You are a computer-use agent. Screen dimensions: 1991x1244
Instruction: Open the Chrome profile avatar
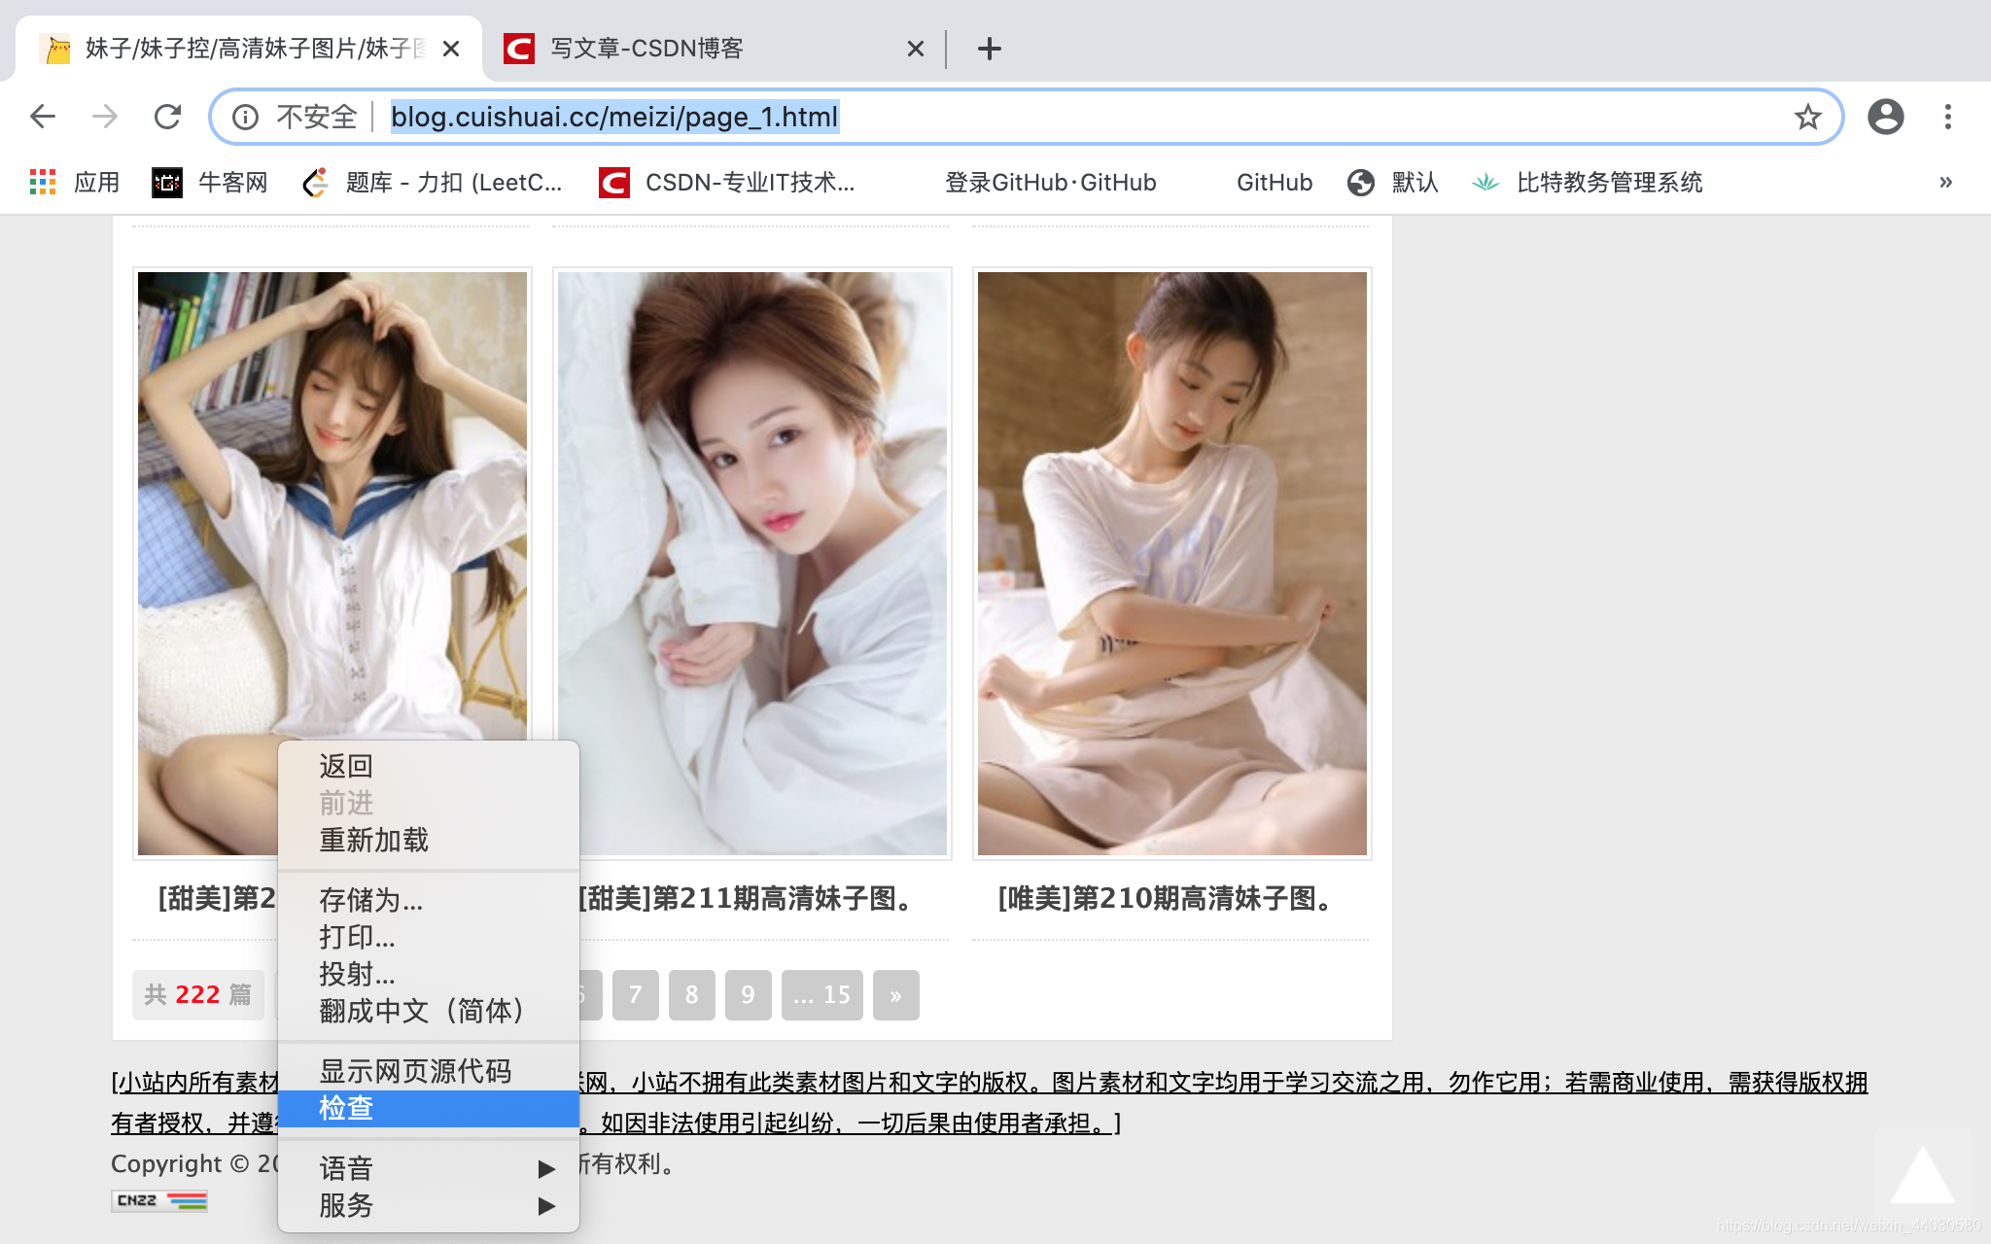pyautogui.click(x=1885, y=117)
